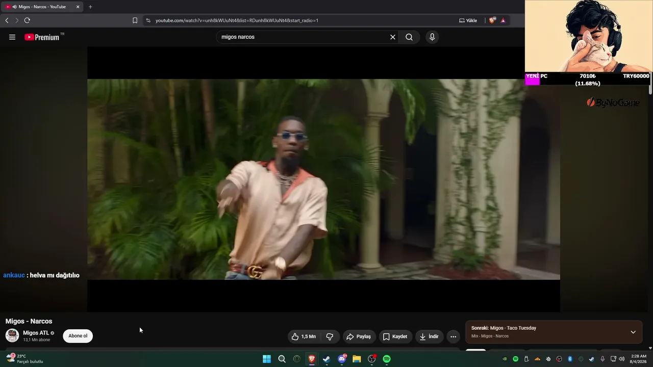This screenshot has width=653, height=367.
Task: Mute the tab via speaker icon
Action: tap(14, 7)
